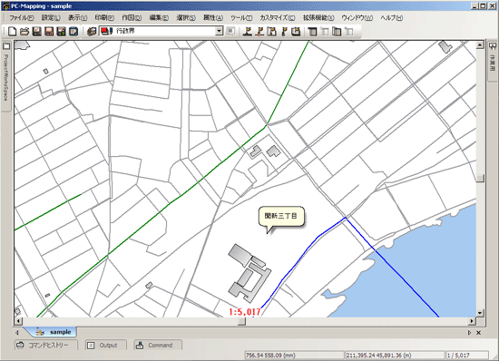The image size is (499, 361).
Task: Switch to the Output panel tab
Action: [x=105, y=345]
